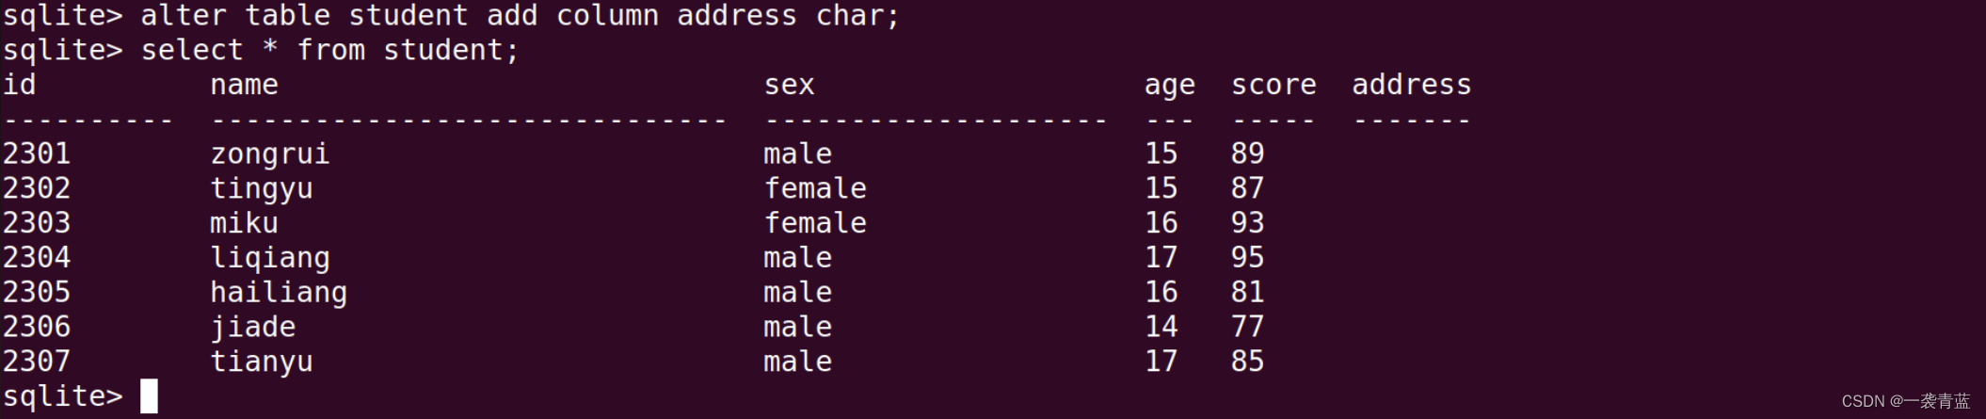Click the name 'tingyu' in the table
The image size is (1986, 419).
click(261, 188)
